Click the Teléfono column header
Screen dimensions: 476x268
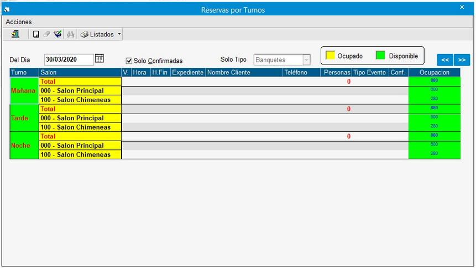point(301,72)
